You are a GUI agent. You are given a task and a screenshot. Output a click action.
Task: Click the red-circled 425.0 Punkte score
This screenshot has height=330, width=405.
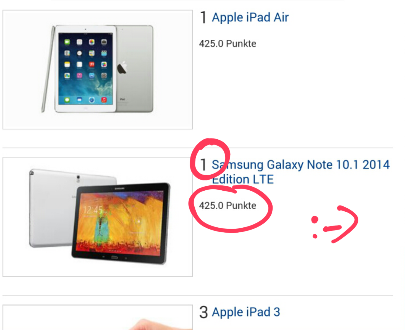point(228,206)
